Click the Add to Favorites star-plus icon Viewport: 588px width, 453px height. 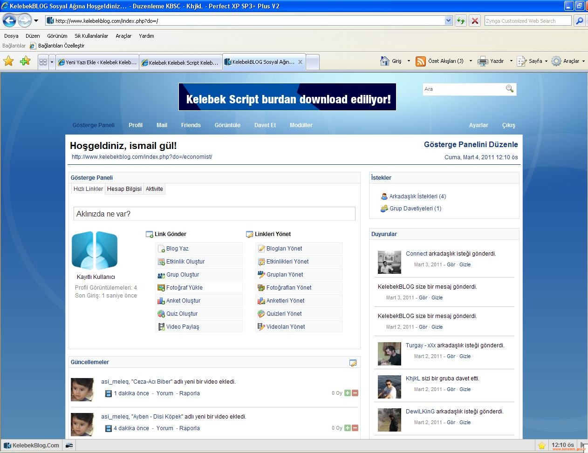click(25, 61)
